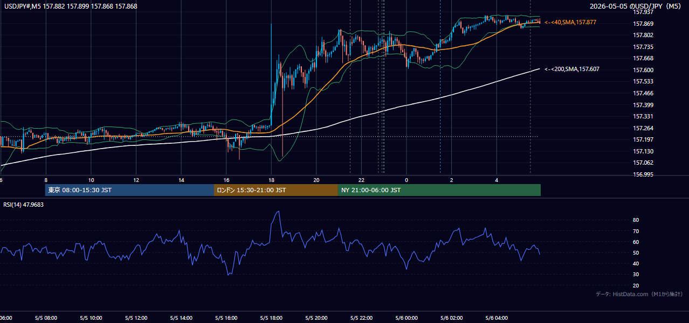This screenshot has height=323, width=689.
Task: Click the 5/5 12:00 date label
Action: 136,318
